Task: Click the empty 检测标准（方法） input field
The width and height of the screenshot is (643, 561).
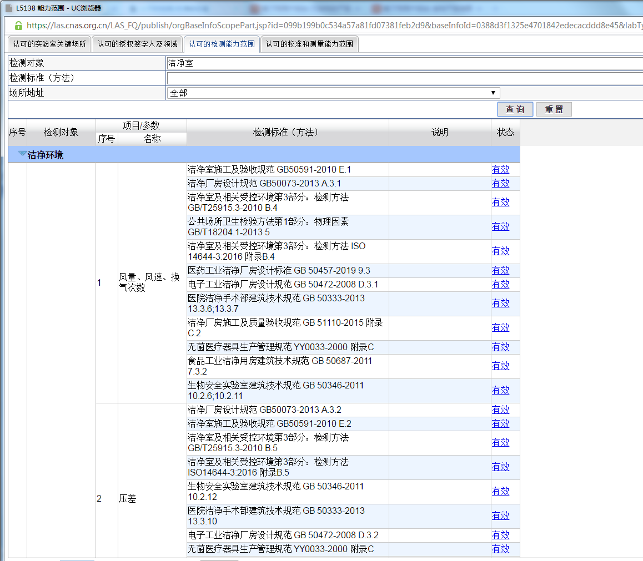Action: click(404, 78)
